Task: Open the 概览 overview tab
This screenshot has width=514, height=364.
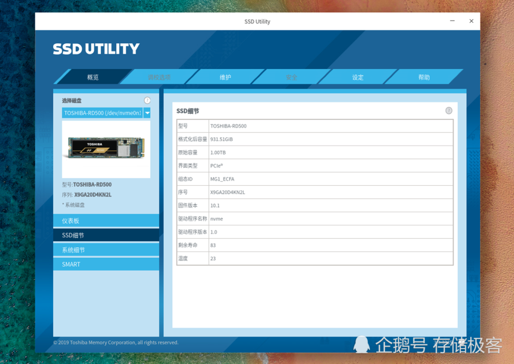Action: [x=93, y=77]
